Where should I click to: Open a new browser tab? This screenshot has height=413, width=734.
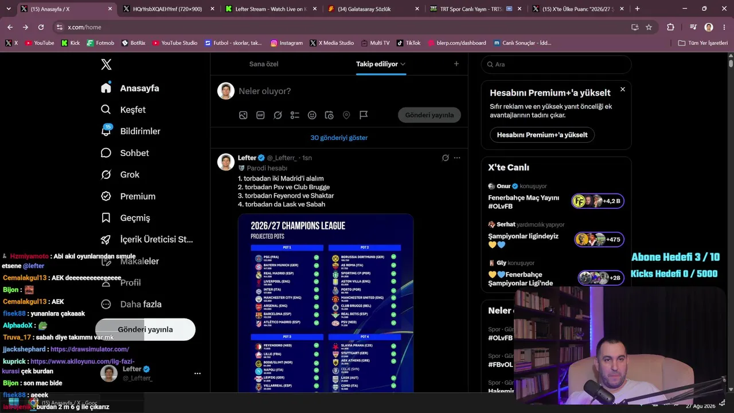click(x=637, y=9)
